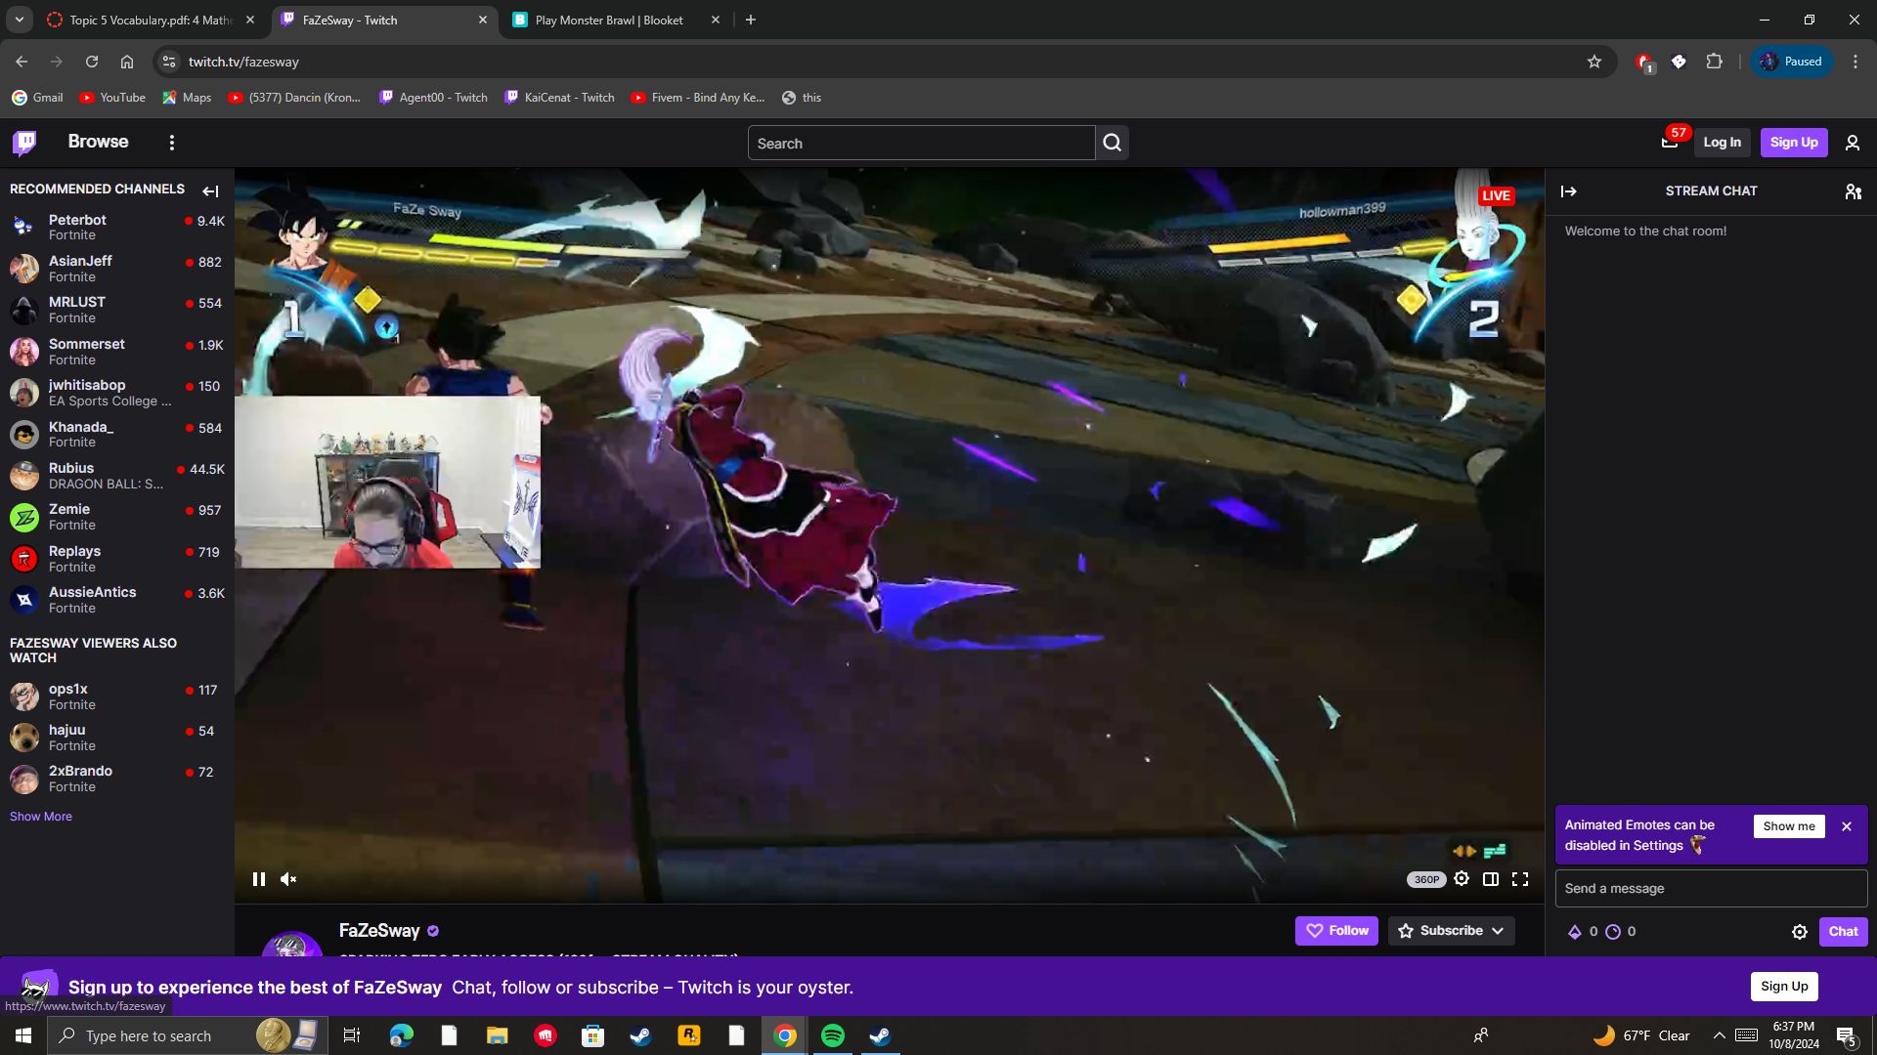Click the Twitch logo home icon

point(25,143)
